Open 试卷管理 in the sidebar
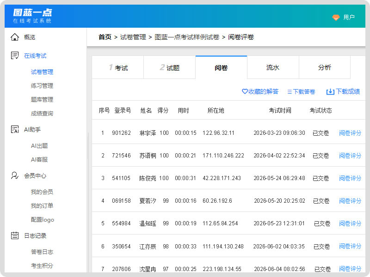The image size is (370, 277). pyautogui.click(x=42, y=72)
